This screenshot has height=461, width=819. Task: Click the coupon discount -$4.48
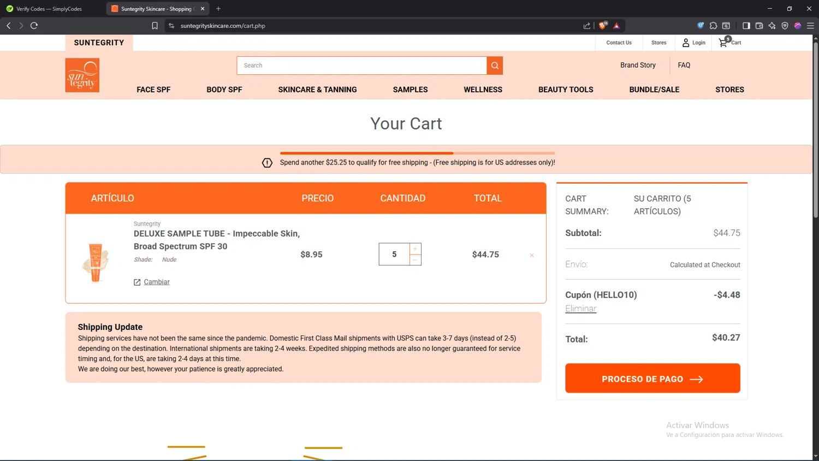click(727, 295)
